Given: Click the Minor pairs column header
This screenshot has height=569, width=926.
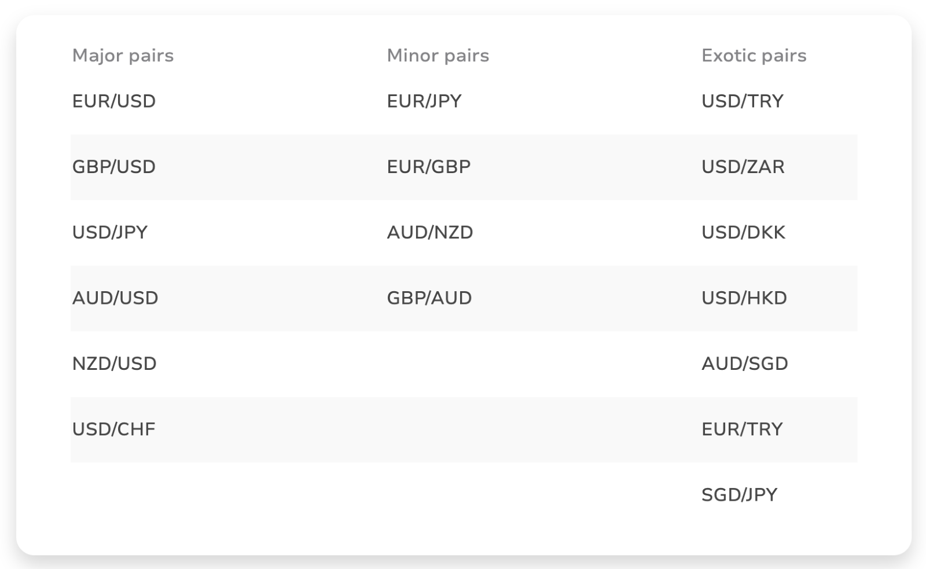Looking at the screenshot, I should pos(438,56).
